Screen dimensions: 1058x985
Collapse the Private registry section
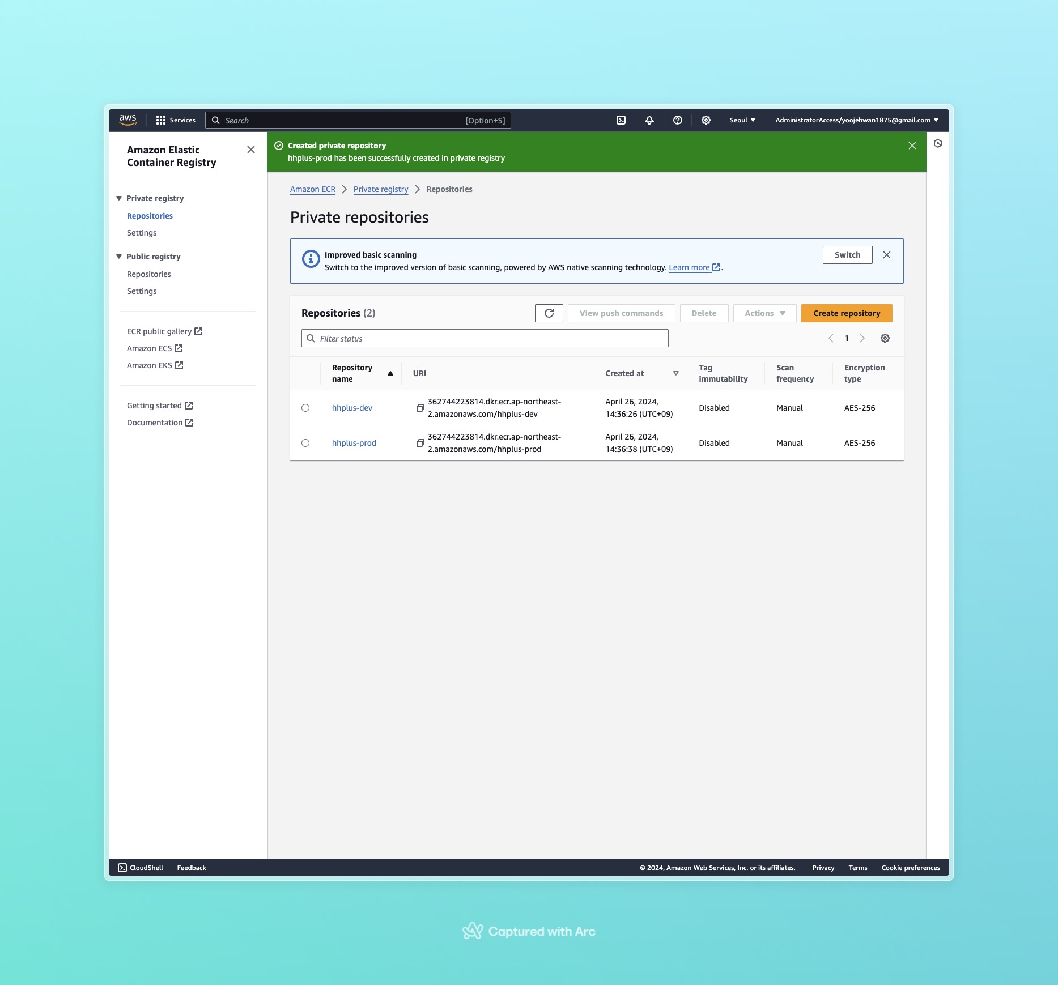click(x=119, y=198)
